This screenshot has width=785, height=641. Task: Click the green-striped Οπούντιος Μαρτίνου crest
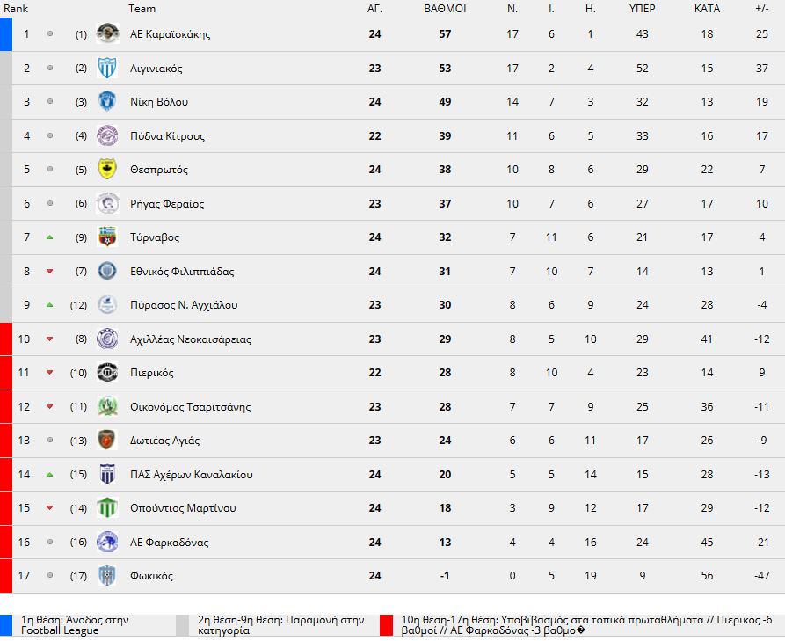[x=107, y=508]
